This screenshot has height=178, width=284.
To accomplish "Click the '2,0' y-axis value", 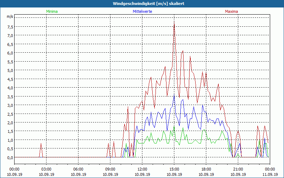I will [10, 123].
